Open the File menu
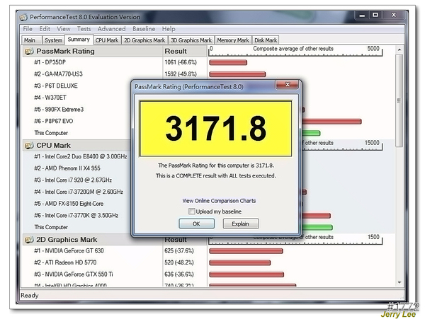Screen dimensions: 425x319 click(28, 29)
